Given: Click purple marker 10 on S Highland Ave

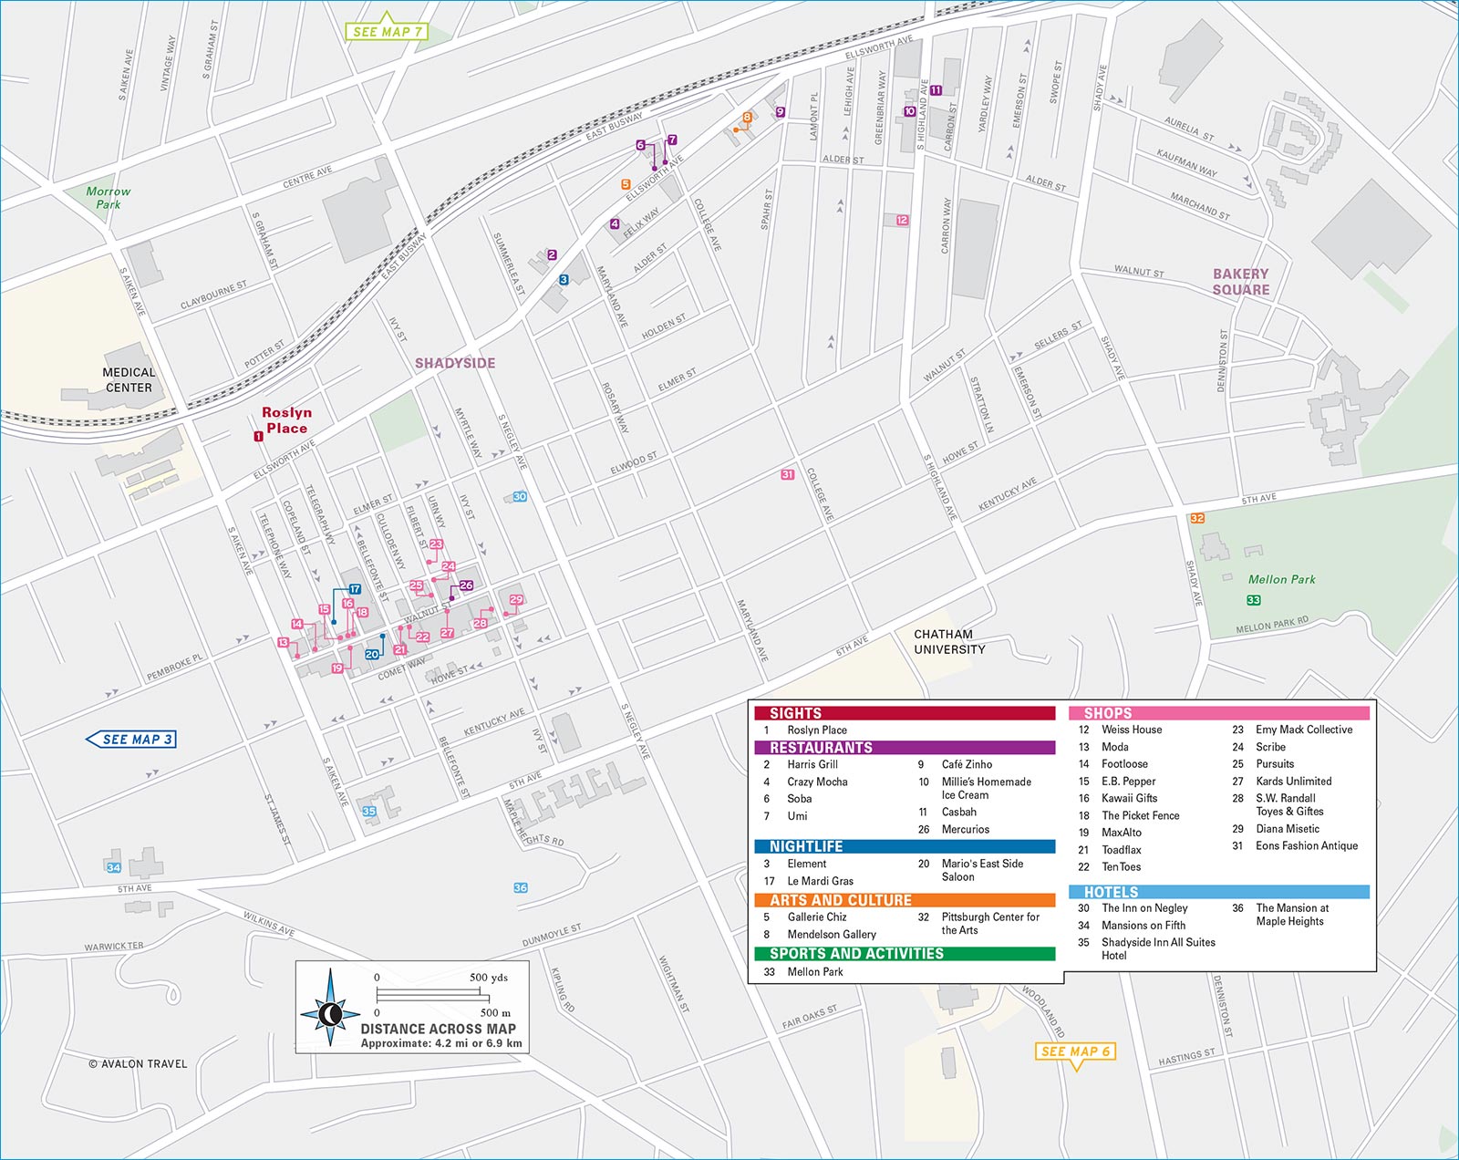Looking at the screenshot, I should coord(909,111).
